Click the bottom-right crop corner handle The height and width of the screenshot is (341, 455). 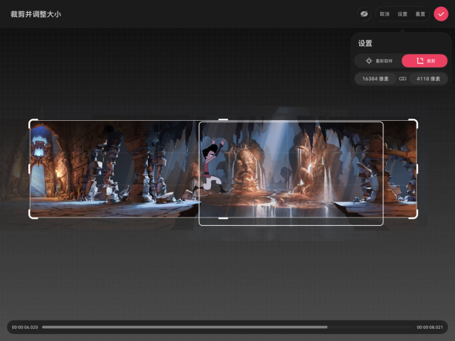click(414, 215)
